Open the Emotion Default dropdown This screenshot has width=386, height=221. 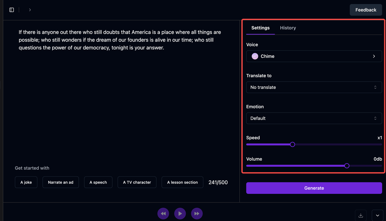314,118
